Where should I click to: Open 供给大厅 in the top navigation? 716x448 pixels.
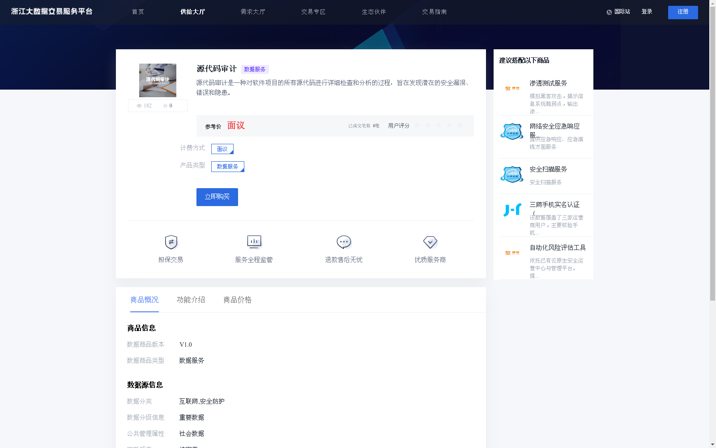[x=192, y=12]
